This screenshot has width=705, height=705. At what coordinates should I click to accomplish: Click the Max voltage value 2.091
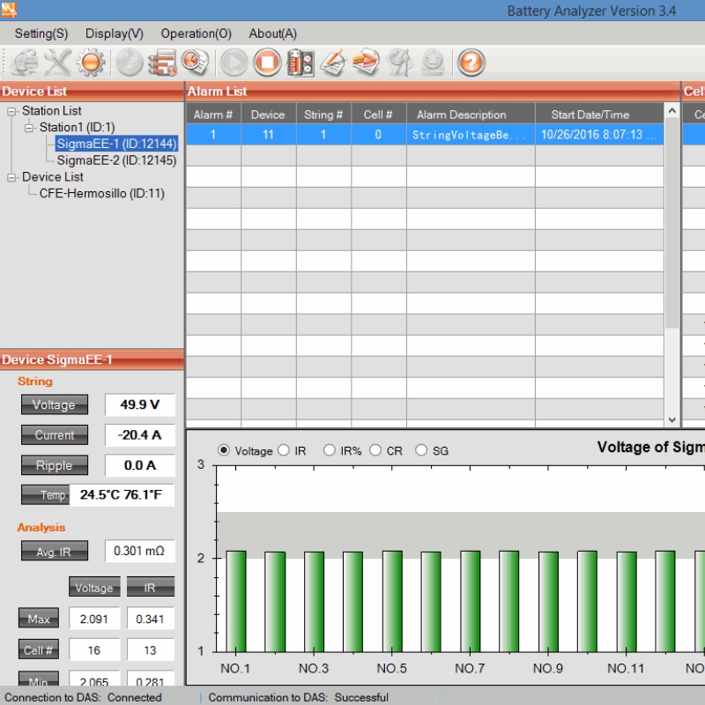click(94, 619)
